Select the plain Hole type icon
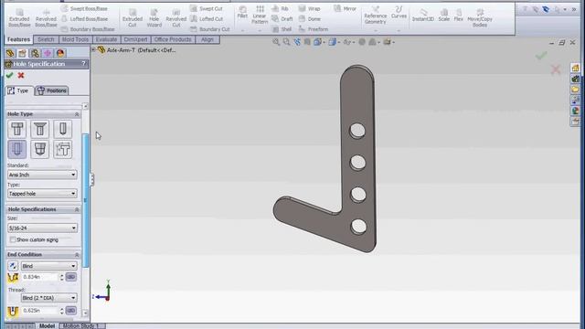Screen dimensions: 585x329 click(x=63, y=129)
